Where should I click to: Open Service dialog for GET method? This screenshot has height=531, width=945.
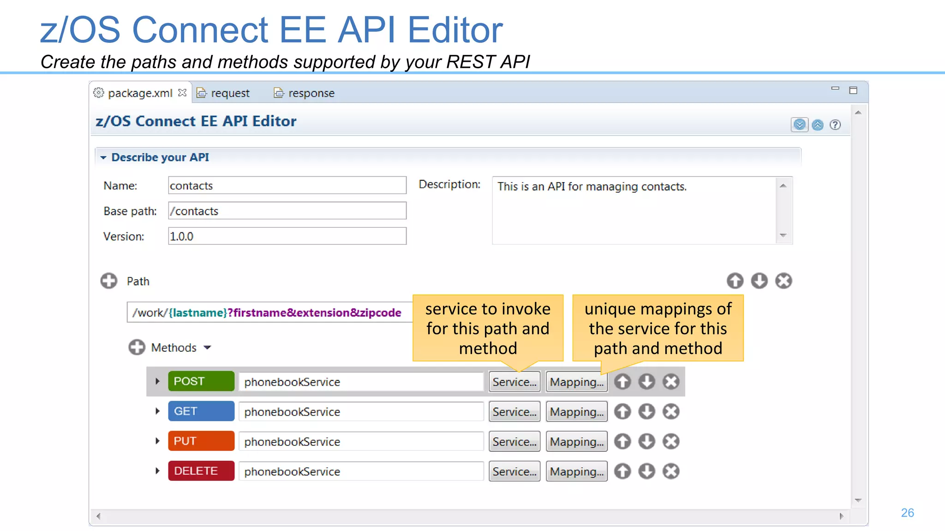point(514,412)
